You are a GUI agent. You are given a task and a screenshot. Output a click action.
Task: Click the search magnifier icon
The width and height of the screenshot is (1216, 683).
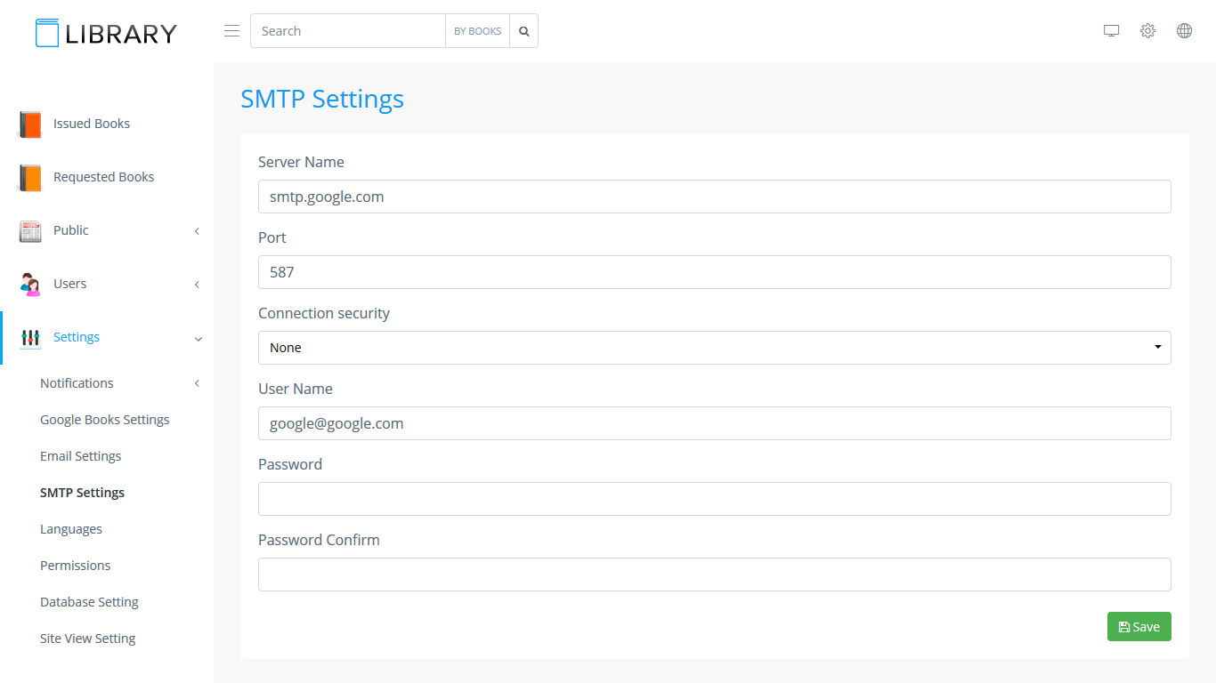[524, 31]
